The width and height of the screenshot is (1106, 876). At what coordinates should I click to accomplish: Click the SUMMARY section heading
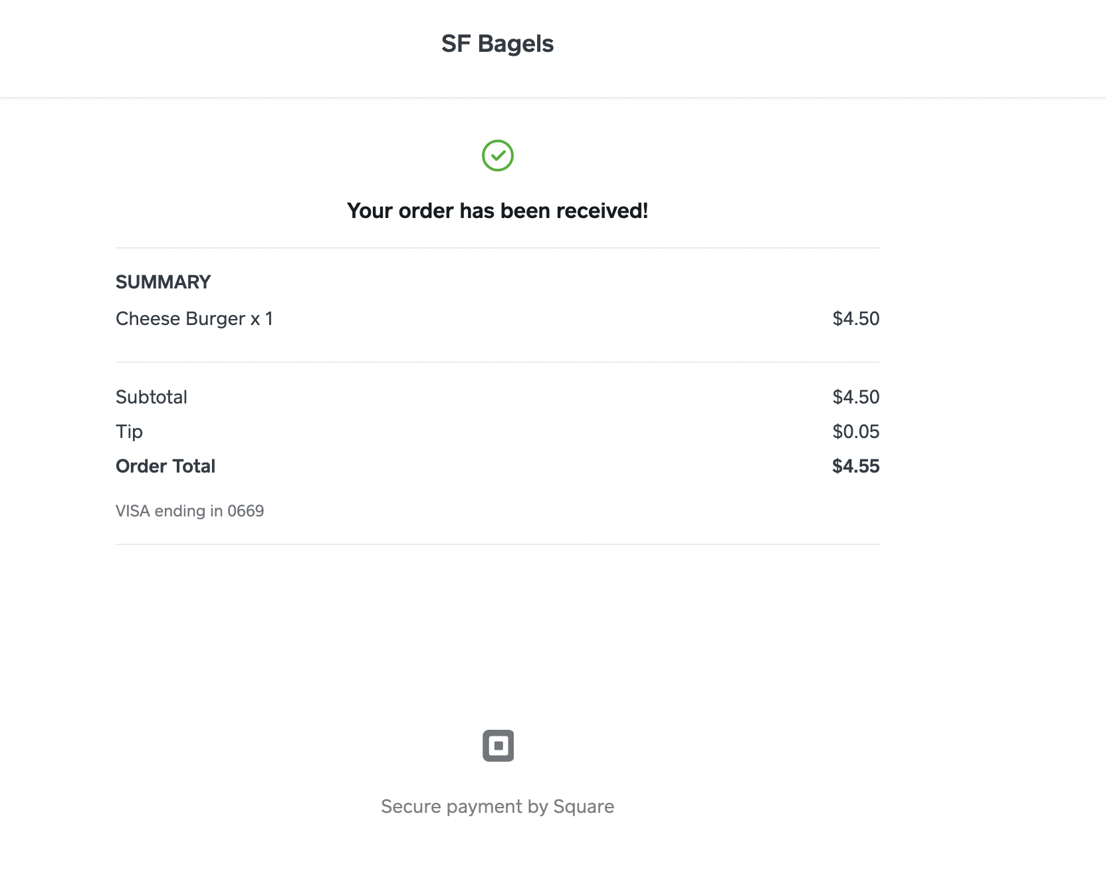click(163, 282)
